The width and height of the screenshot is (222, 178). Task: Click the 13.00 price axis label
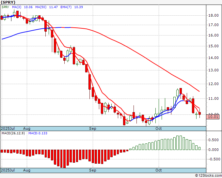(214, 70)
